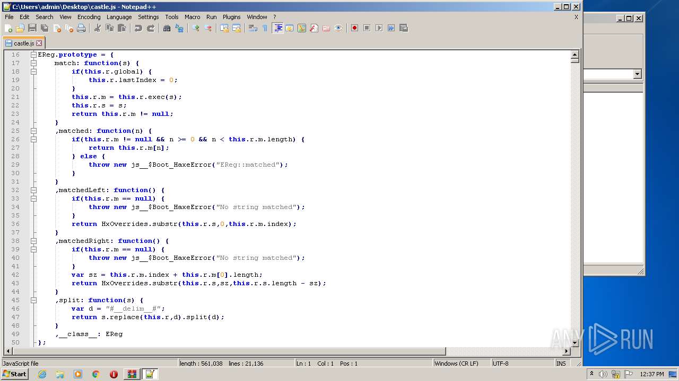Collapse the if block fold on line 26
Screen dimensions: 679x381
pyautogui.click(x=33, y=139)
